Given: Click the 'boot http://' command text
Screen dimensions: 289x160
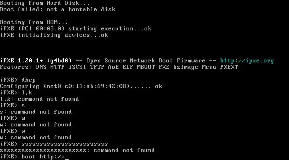Looking at the screenshot, I should coord(43,157).
